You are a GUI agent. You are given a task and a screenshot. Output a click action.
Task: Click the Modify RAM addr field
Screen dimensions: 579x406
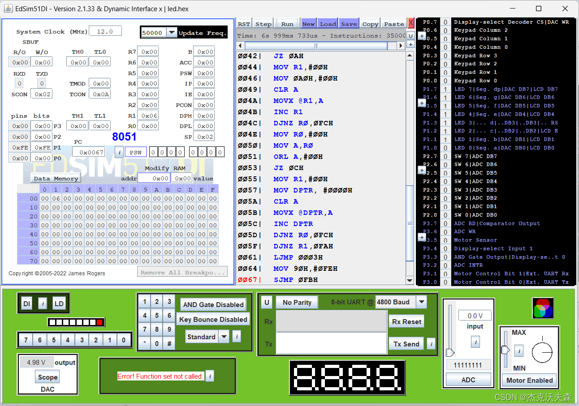[154, 178]
